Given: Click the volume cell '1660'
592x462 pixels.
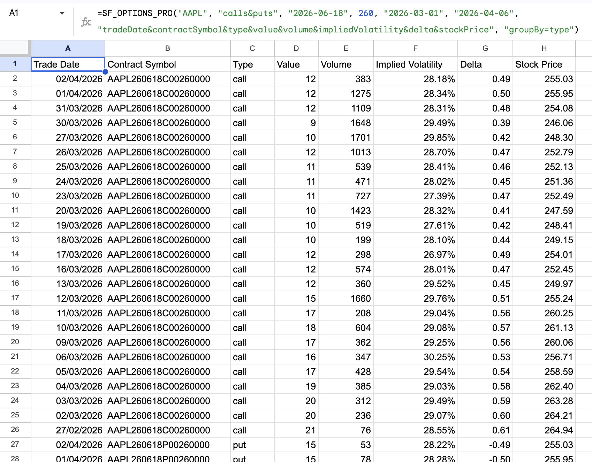Looking at the screenshot, I should [x=346, y=299].
